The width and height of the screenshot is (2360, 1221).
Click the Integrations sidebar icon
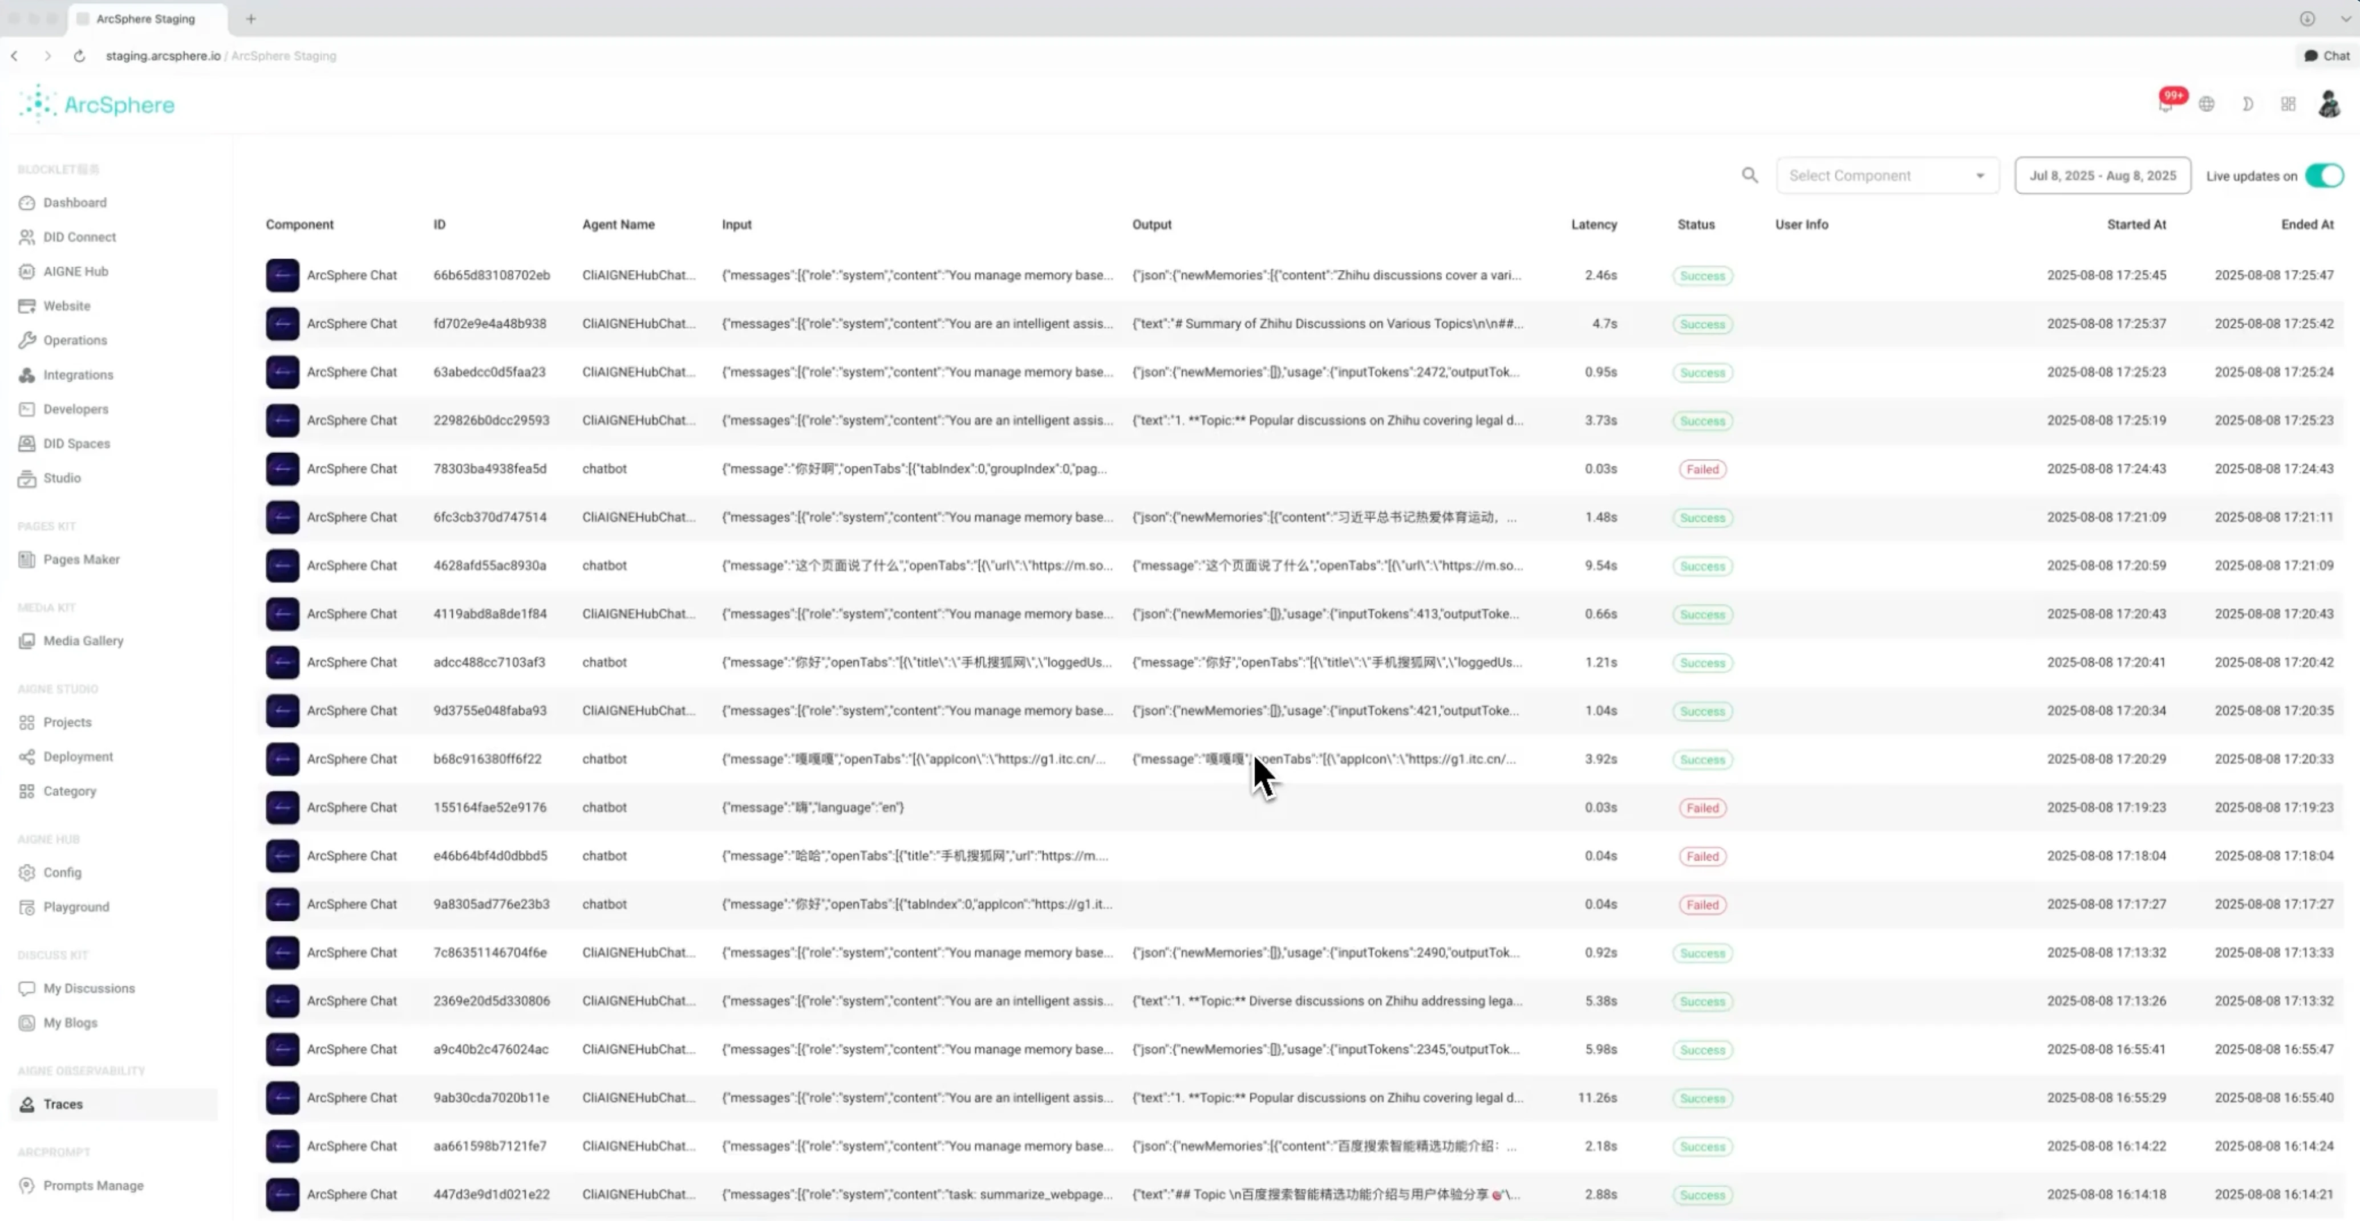point(27,375)
